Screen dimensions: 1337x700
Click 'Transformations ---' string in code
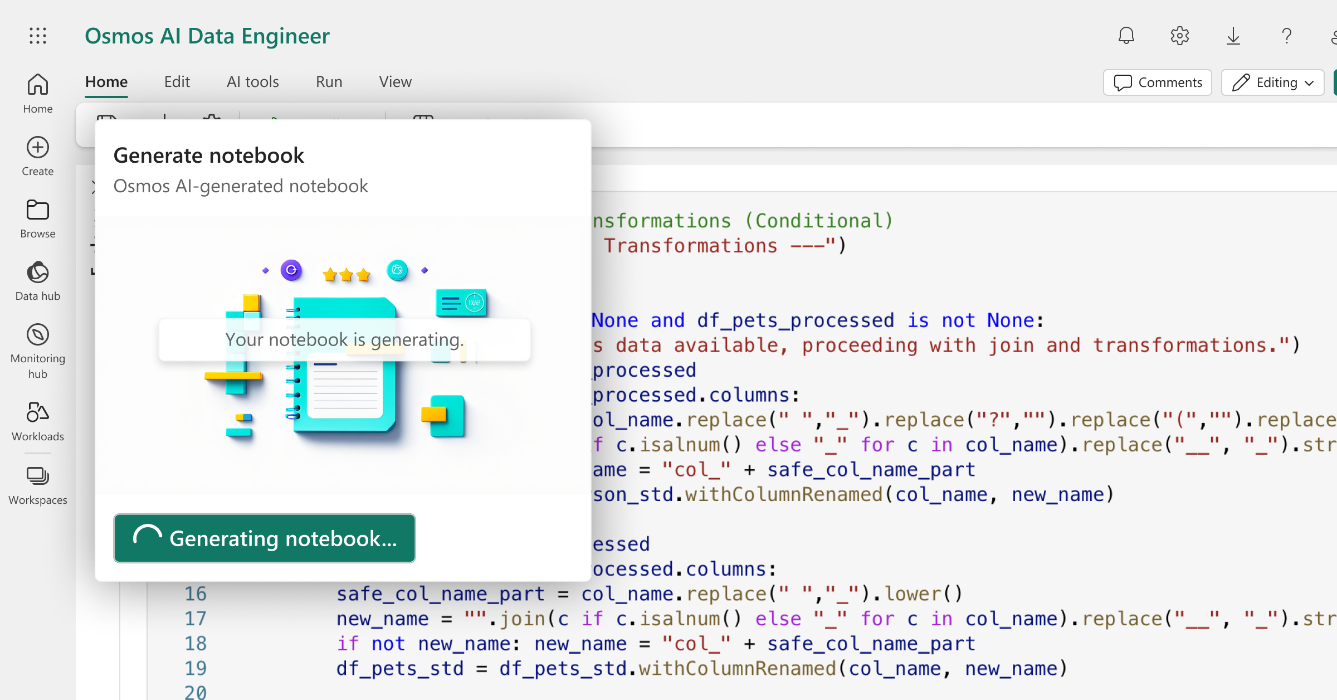point(714,246)
